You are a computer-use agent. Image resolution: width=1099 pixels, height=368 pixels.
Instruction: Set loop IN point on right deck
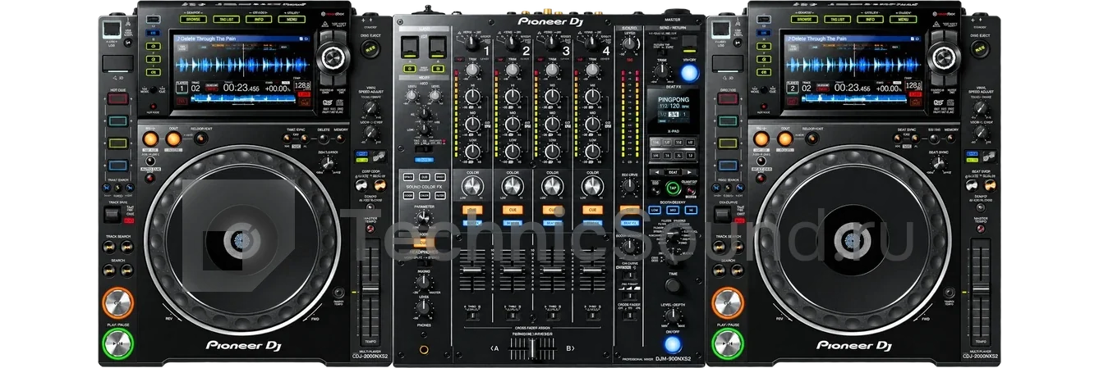click(760, 140)
